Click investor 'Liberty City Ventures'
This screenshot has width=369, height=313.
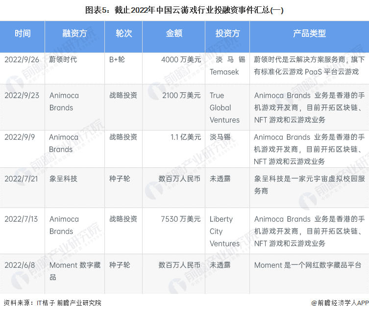point(224,231)
